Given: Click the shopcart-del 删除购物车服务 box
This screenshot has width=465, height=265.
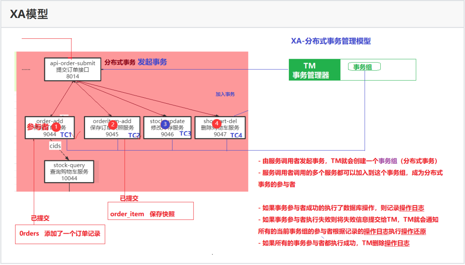Looking at the screenshot, I should point(220,127).
